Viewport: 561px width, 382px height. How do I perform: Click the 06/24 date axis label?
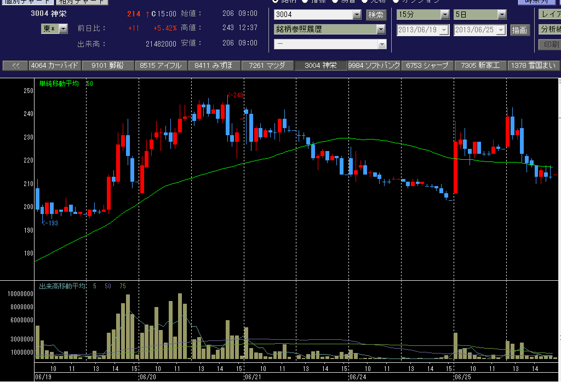coord(358,377)
